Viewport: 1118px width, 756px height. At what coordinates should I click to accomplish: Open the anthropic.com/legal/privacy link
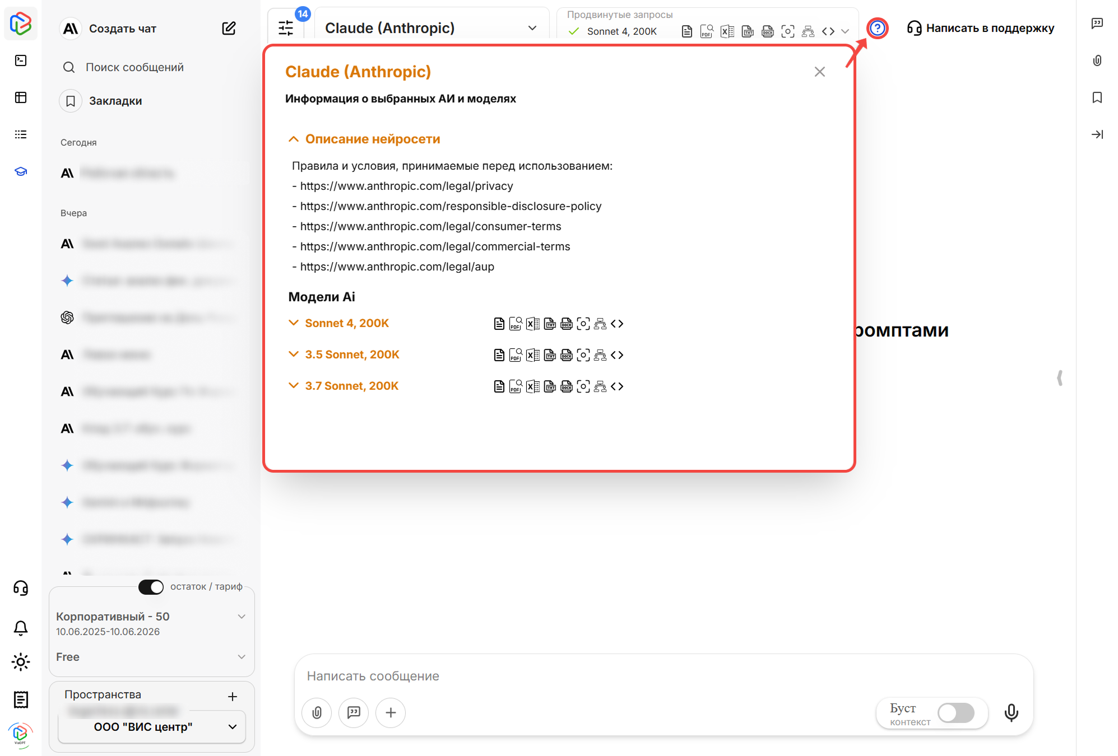[406, 186]
